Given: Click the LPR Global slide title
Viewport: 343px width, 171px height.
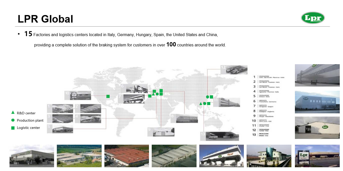Looking at the screenshot, I should point(45,19).
